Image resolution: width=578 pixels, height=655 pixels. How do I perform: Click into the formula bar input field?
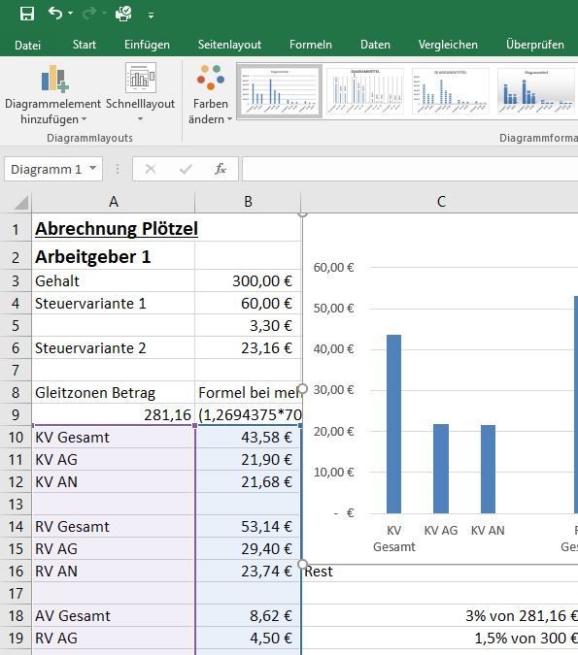click(x=410, y=169)
